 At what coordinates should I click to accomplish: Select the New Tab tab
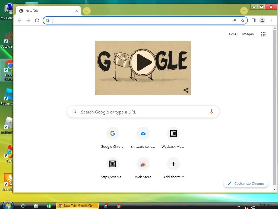pos(48,11)
